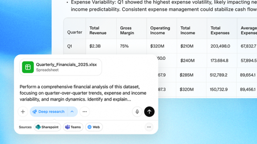The height and width of the screenshot is (144, 257).
Task: Click the plus attach button
Action: click(x=23, y=112)
